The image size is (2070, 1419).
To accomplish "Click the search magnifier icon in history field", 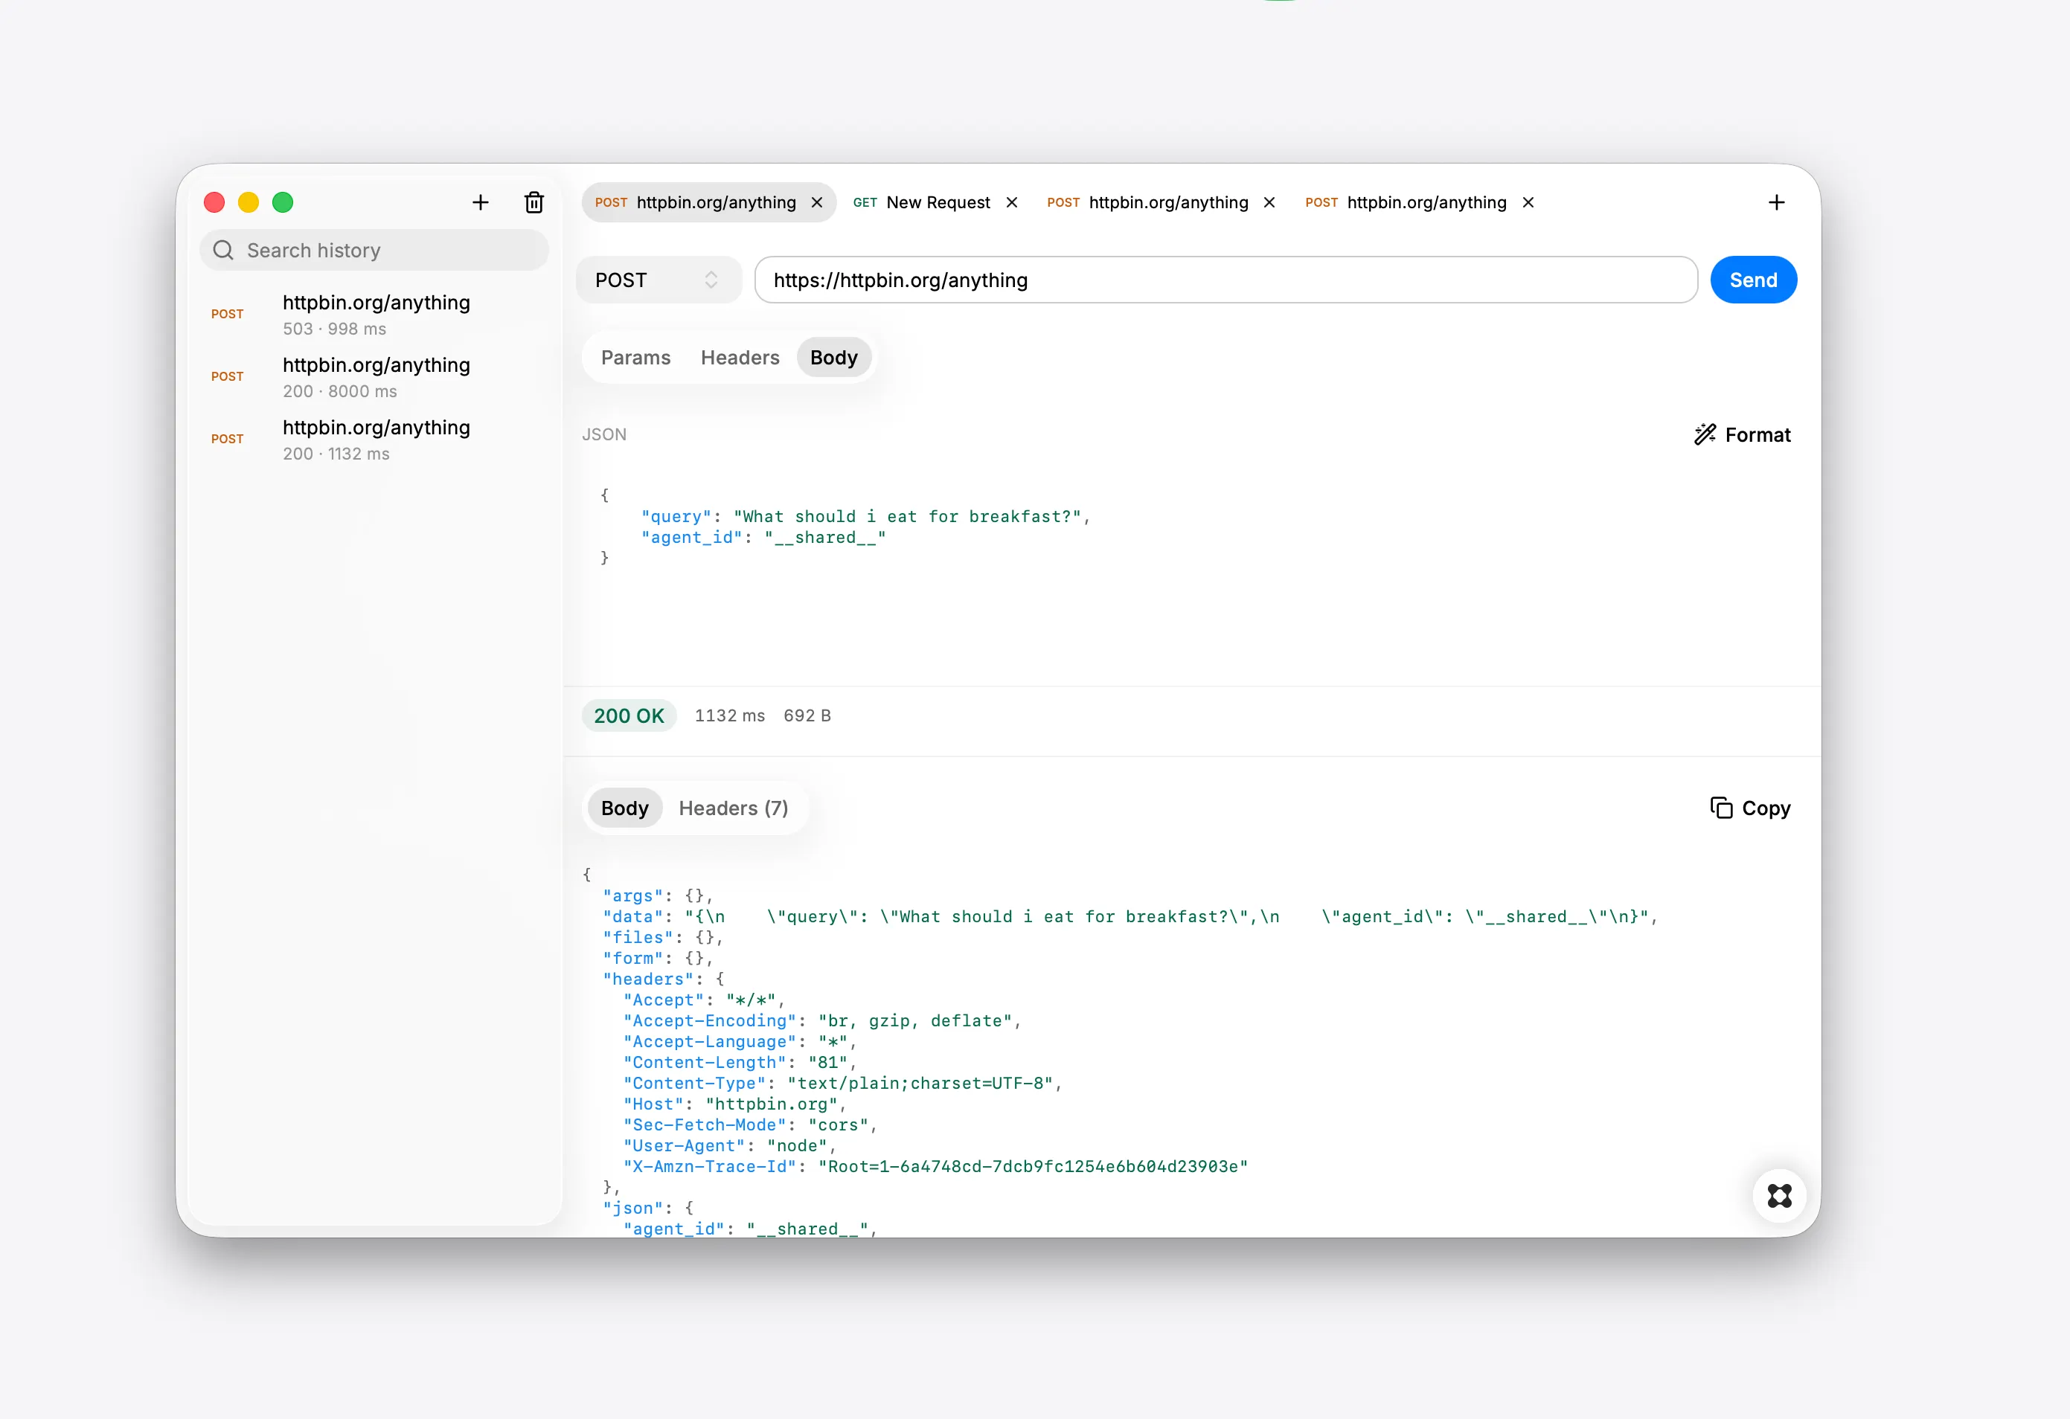I will (223, 250).
